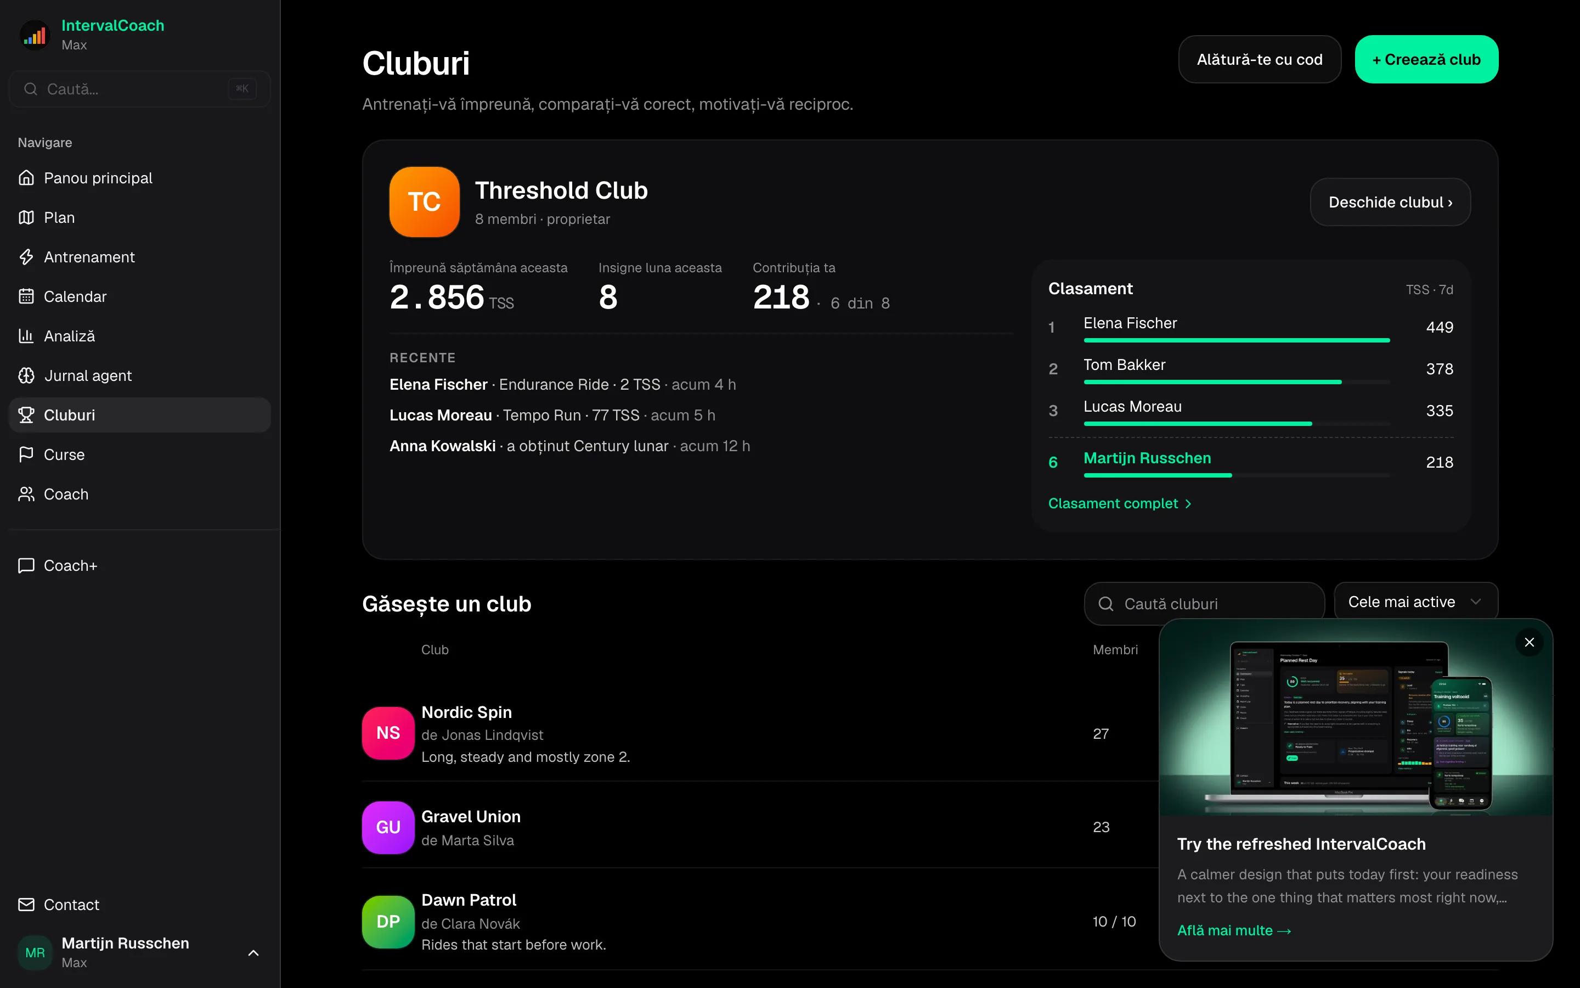Click the Curse flag icon
Screen dimensions: 1580x988
(x=26, y=455)
